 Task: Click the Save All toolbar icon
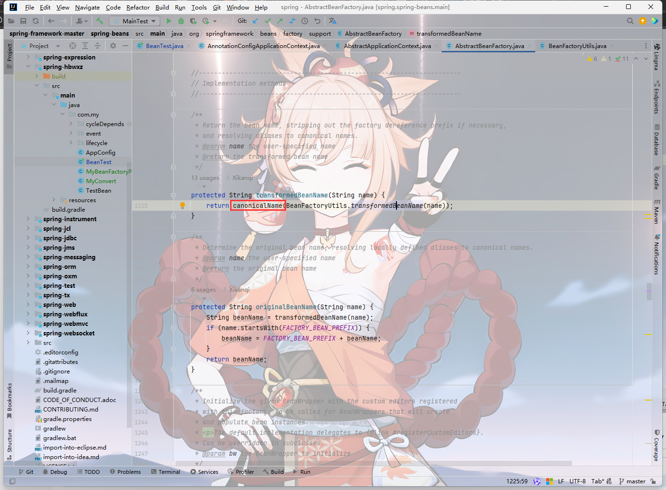23,21
